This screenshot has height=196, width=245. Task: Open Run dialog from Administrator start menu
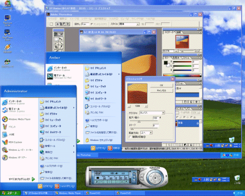56,178
